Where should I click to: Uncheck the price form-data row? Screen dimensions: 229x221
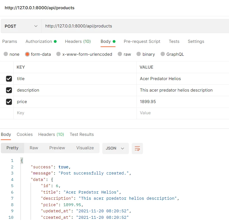8,102
